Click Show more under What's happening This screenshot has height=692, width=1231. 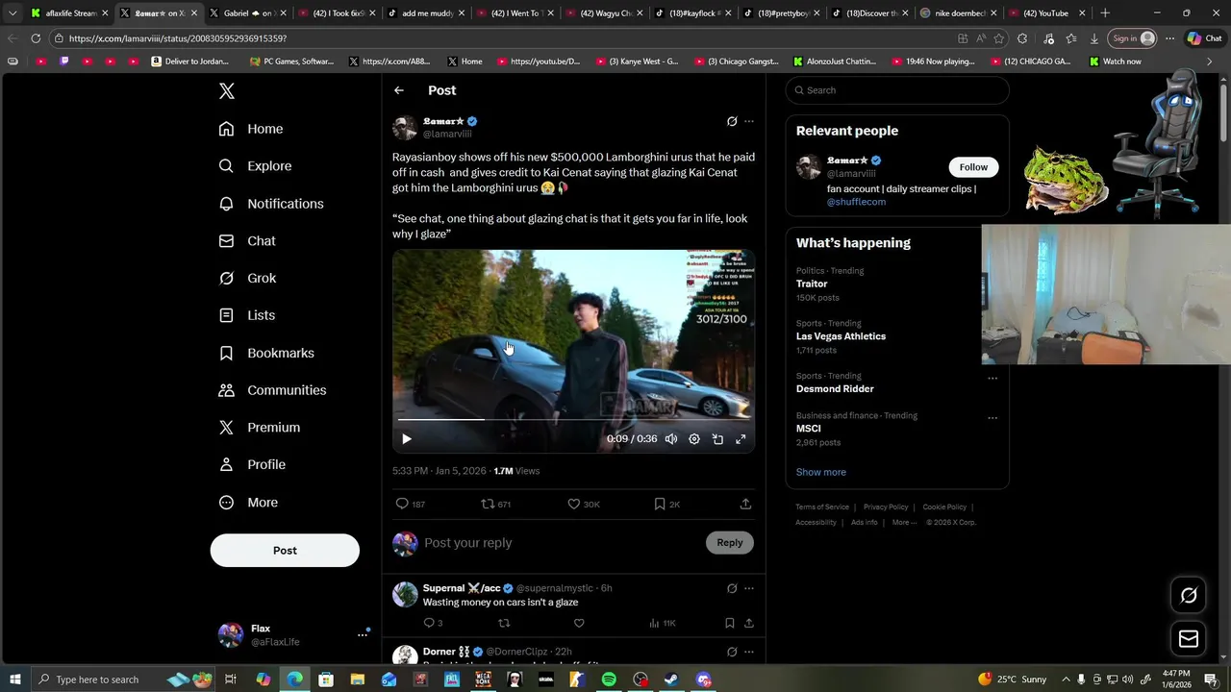coord(821,472)
